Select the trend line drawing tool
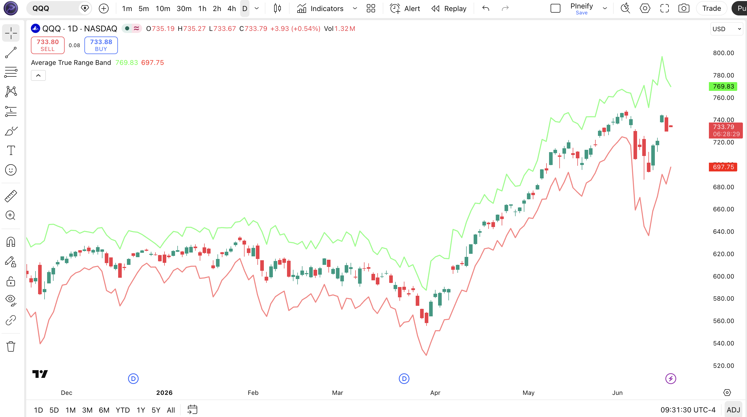The image size is (747, 417). point(11,53)
